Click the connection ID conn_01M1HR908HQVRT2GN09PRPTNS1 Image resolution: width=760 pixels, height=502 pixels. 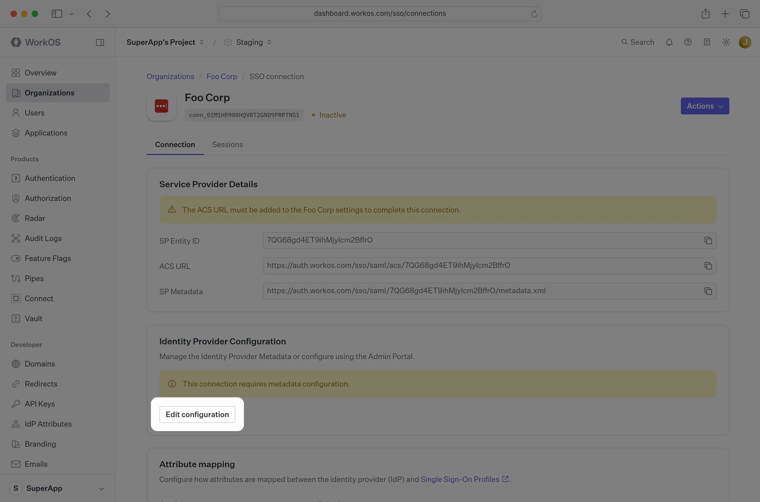[x=244, y=115]
